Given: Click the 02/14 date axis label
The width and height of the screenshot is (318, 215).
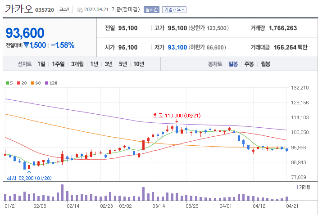Looking at the screenshot, I should coord(73,206).
